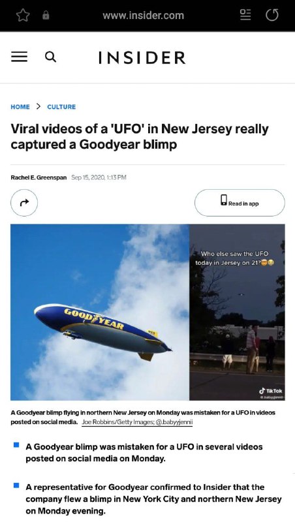Reload page with refresh icon

(x=272, y=15)
